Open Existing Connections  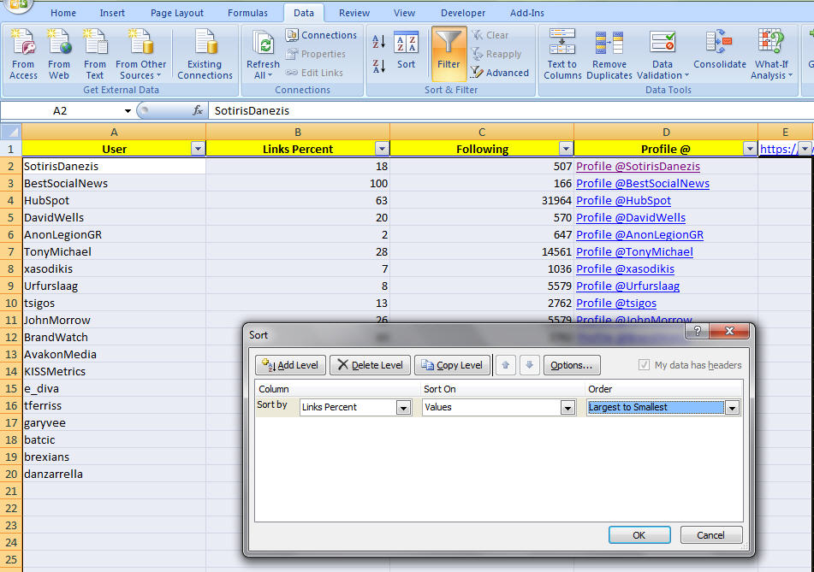[205, 55]
